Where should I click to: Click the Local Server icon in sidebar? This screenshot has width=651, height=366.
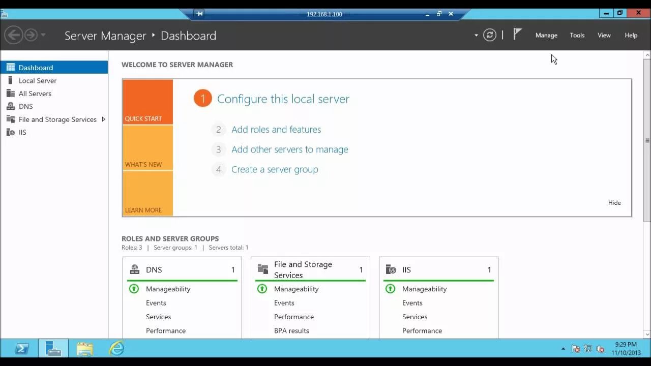10,80
